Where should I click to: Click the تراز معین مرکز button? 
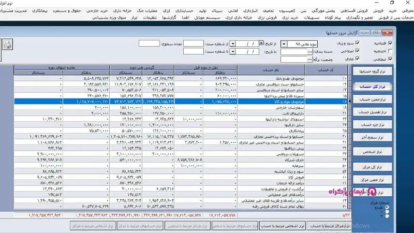[372, 180]
